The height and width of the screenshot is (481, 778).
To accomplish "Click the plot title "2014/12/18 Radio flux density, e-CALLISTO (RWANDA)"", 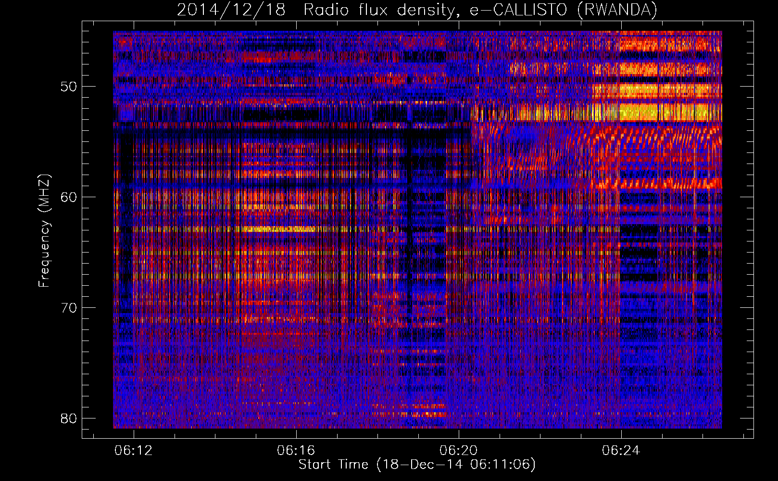I will point(417,10).
